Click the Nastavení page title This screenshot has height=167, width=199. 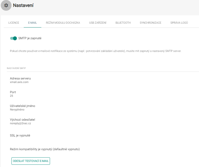pos(23,5)
